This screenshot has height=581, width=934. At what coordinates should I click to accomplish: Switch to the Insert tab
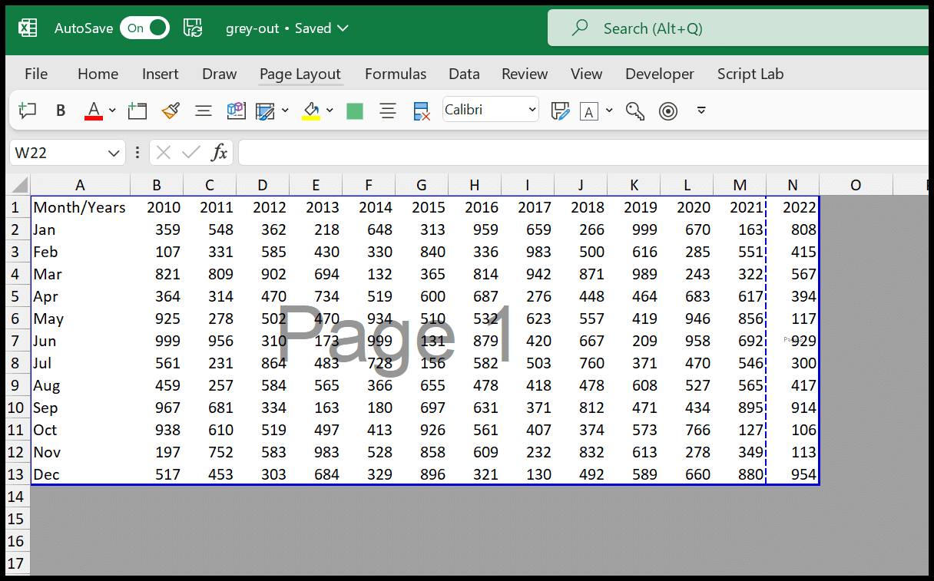(161, 74)
